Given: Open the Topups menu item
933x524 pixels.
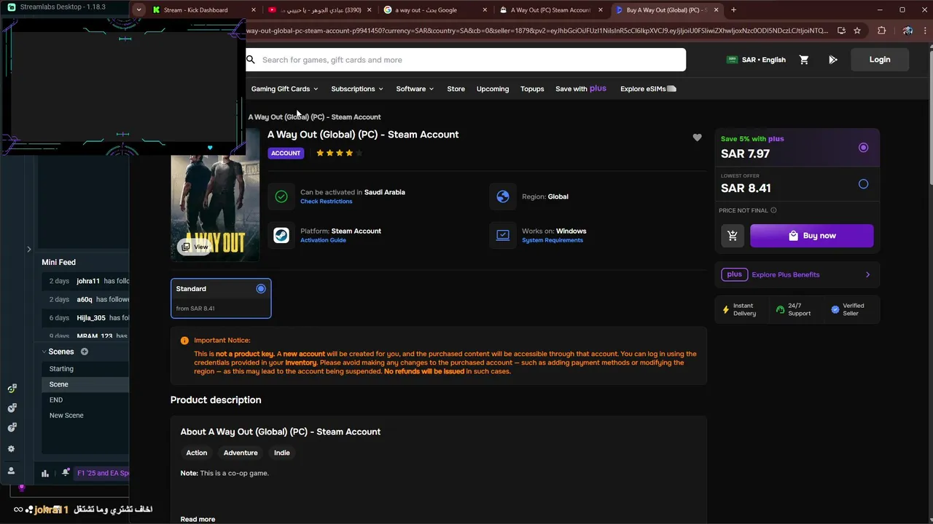Looking at the screenshot, I should click(x=532, y=89).
